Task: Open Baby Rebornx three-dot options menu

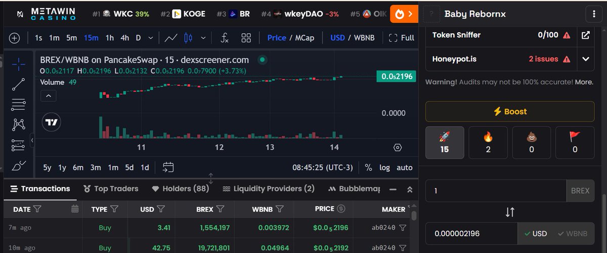Action: tap(594, 14)
